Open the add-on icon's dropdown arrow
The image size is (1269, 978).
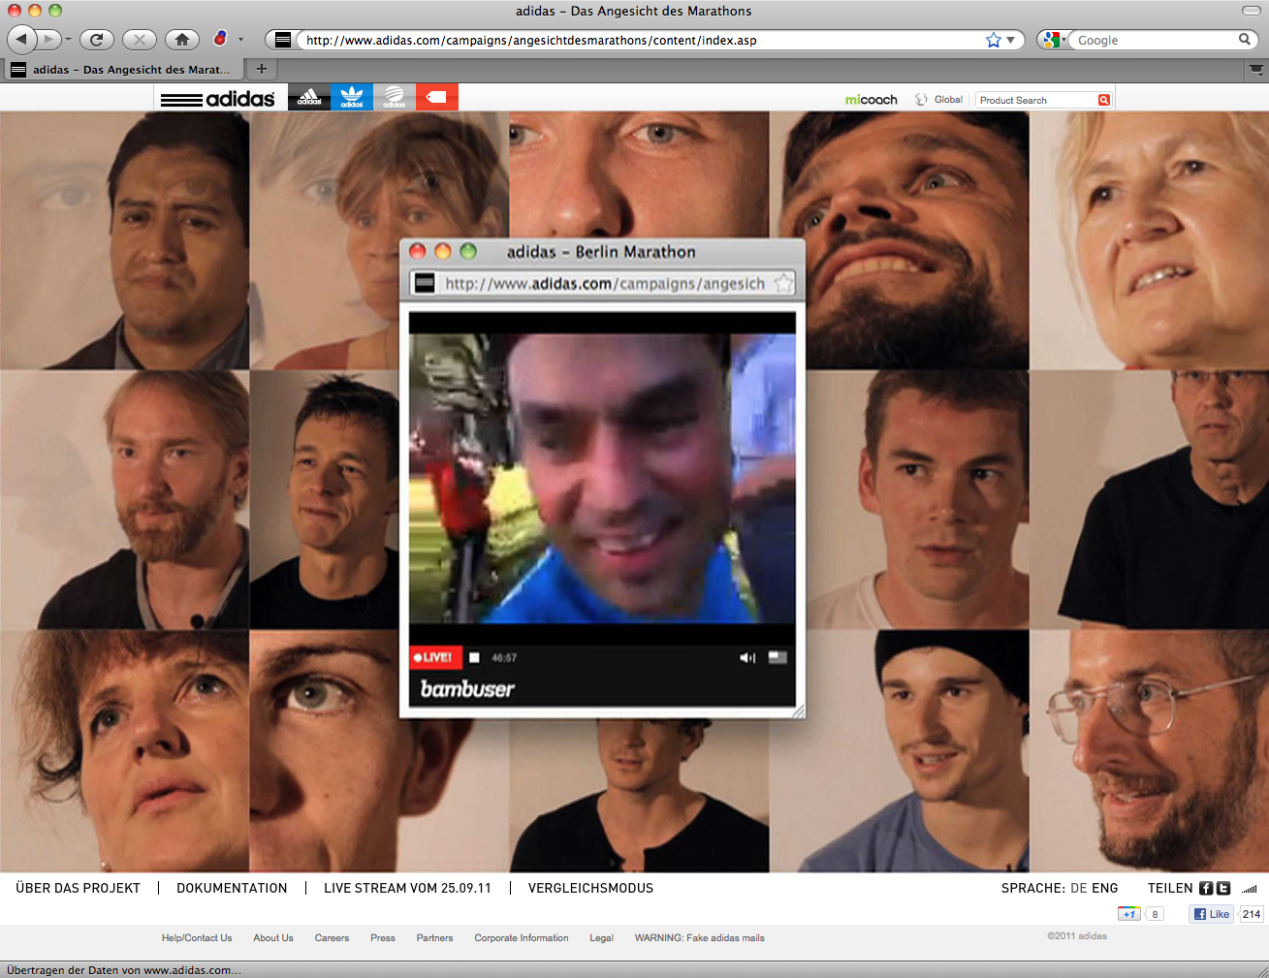pyautogui.click(x=240, y=40)
